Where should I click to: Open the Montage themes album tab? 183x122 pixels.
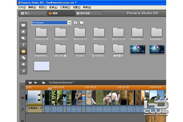tap(23, 38)
